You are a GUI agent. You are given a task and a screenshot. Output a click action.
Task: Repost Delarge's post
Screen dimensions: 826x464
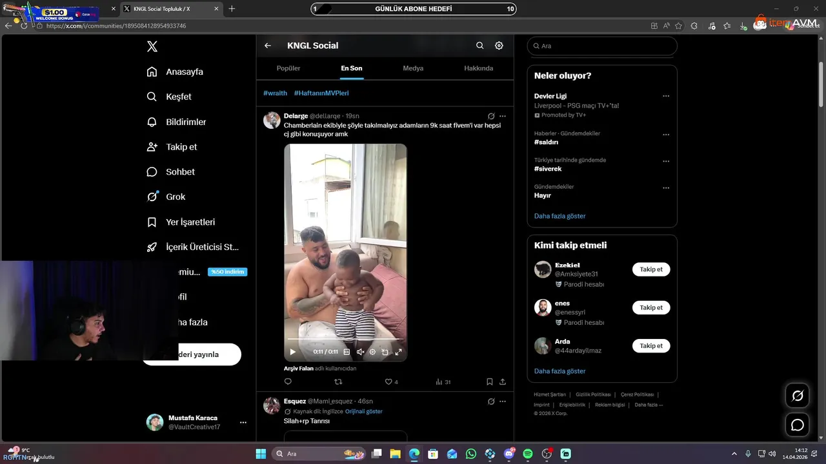tap(338, 382)
